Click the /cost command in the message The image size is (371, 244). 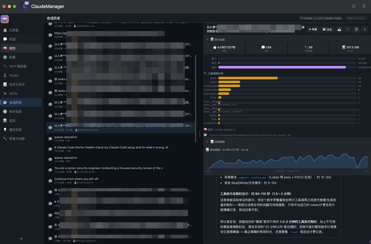(294, 232)
